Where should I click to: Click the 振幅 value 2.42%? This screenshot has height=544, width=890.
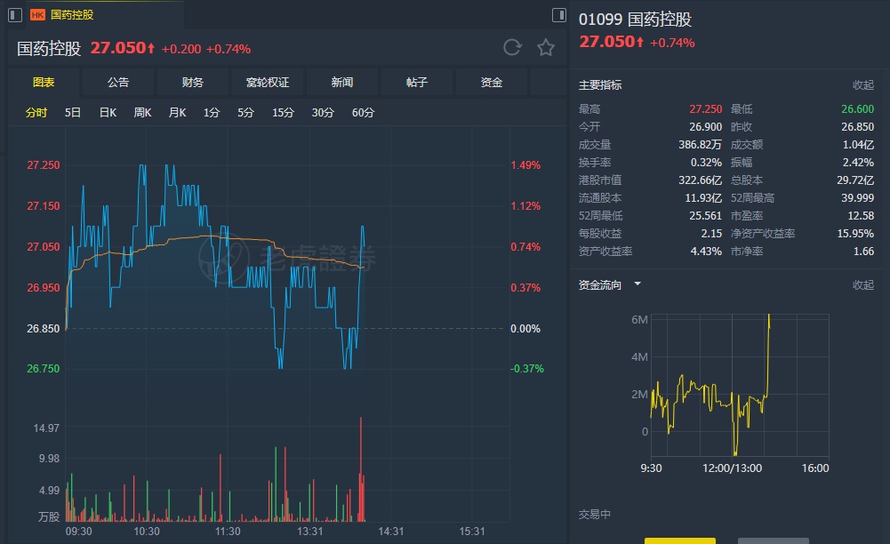[x=858, y=163]
